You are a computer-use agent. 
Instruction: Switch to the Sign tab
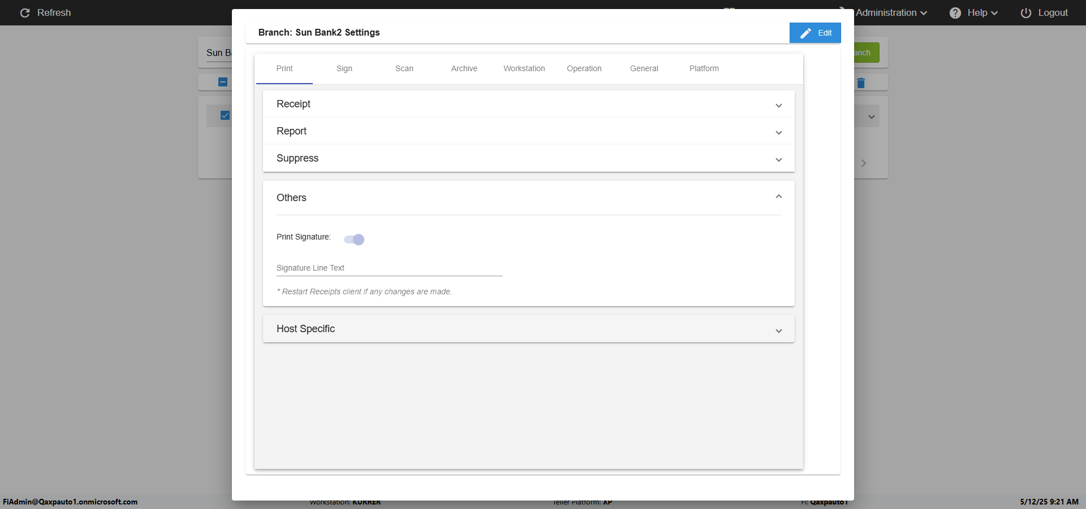pos(344,68)
